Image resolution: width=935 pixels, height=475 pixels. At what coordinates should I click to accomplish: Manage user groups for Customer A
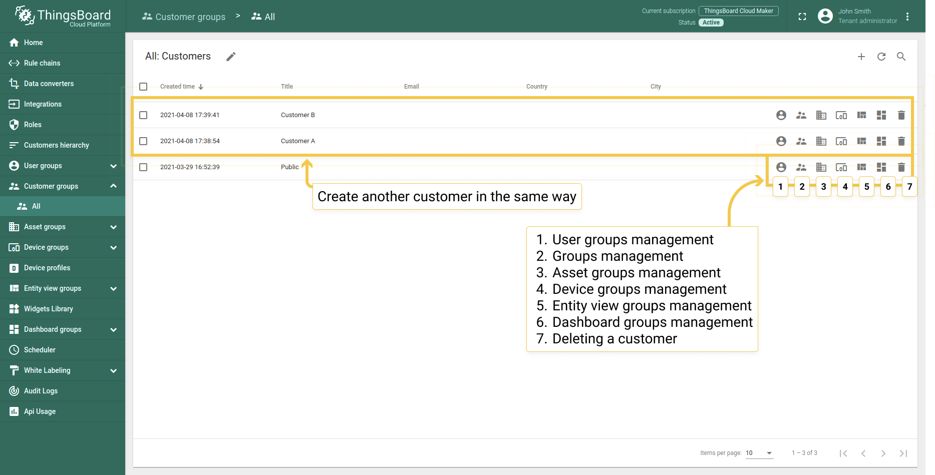[x=781, y=141]
